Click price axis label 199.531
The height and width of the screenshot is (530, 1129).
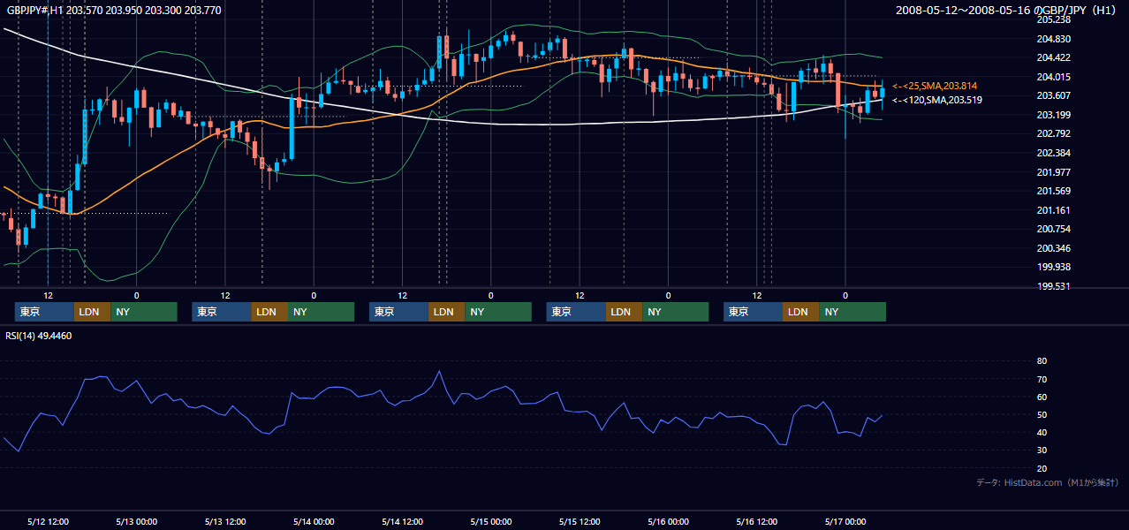click(1054, 286)
